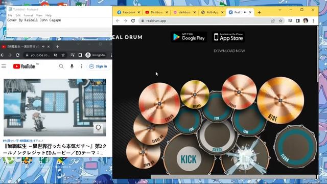
Task: Close the Real Drum tab
Action: 250,12
